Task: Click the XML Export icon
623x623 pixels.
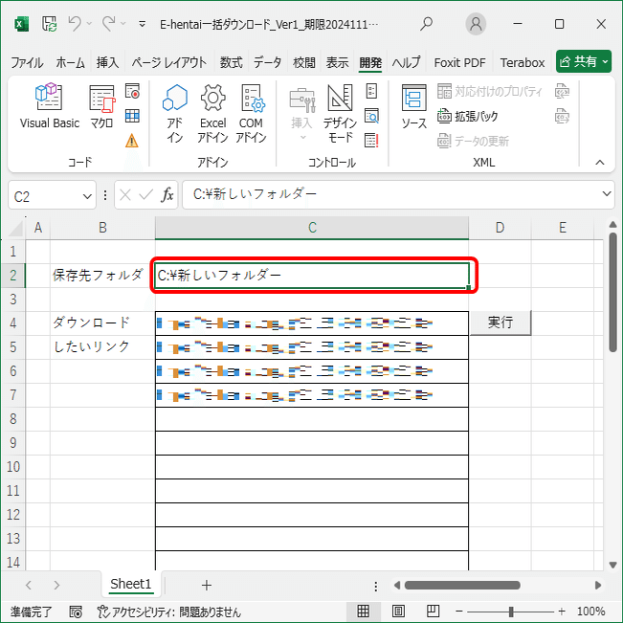Action: [x=562, y=116]
